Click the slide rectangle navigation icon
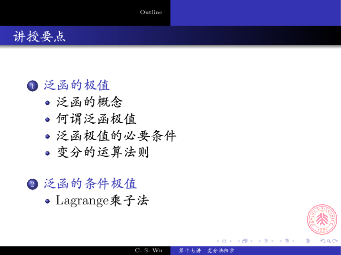Screen dimensions: 341x255 click(224, 241)
